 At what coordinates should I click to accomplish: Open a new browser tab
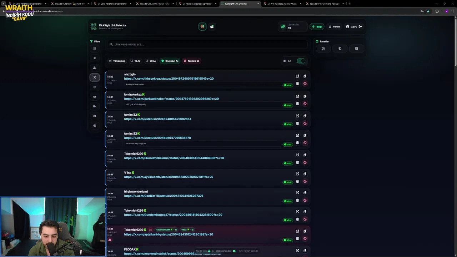[349, 4]
